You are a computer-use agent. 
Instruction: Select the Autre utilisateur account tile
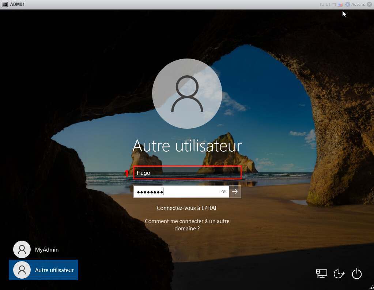(44, 270)
